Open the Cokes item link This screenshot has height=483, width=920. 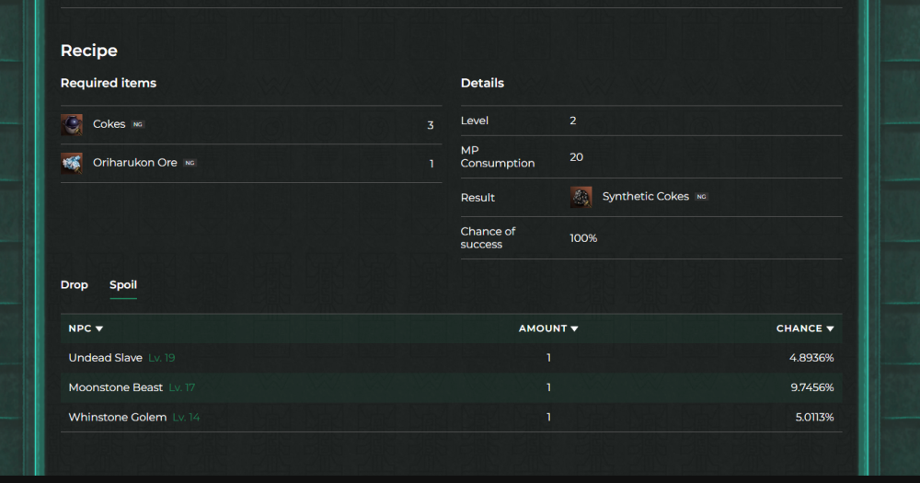coord(109,124)
